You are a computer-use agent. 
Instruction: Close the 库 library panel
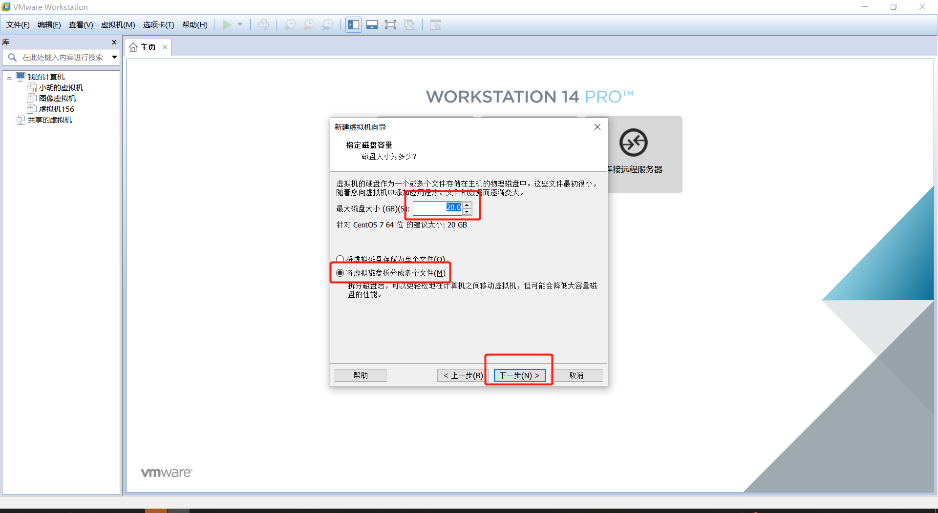point(114,42)
